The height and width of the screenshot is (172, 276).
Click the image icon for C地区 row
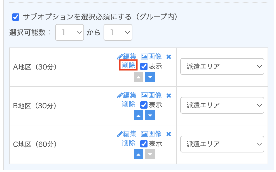click(x=144, y=134)
